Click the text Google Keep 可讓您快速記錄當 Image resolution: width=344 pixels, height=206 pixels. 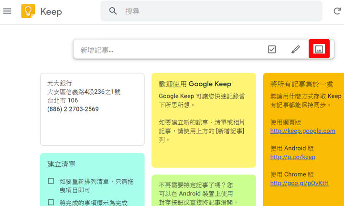(x=202, y=96)
